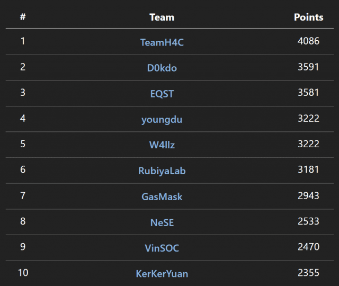Image resolution: width=339 pixels, height=286 pixels.
Task: Select the youngdu team link
Action: pyautogui.click(x=162, y=120)
